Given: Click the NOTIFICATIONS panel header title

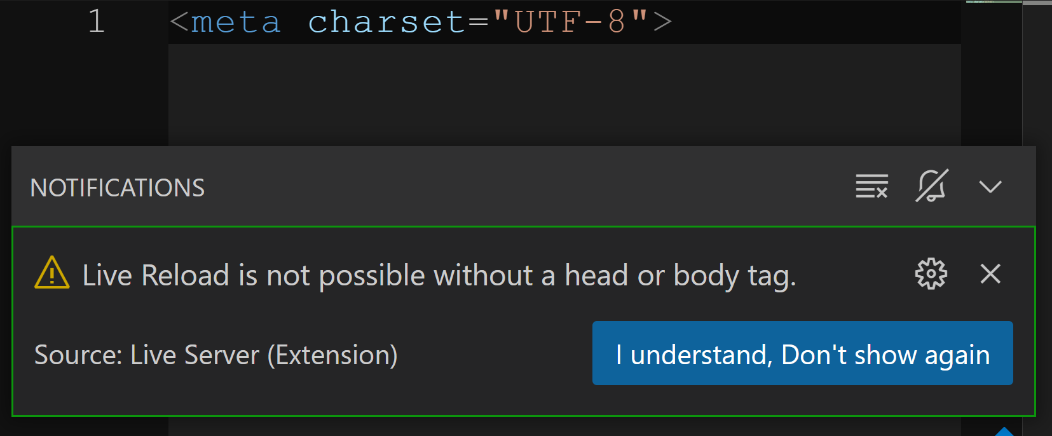Looking at the screenshot, I should [x=118, y=188].
